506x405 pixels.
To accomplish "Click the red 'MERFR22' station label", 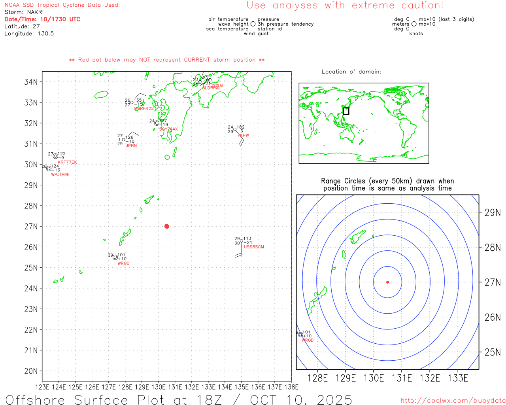I will coord(144,108).
